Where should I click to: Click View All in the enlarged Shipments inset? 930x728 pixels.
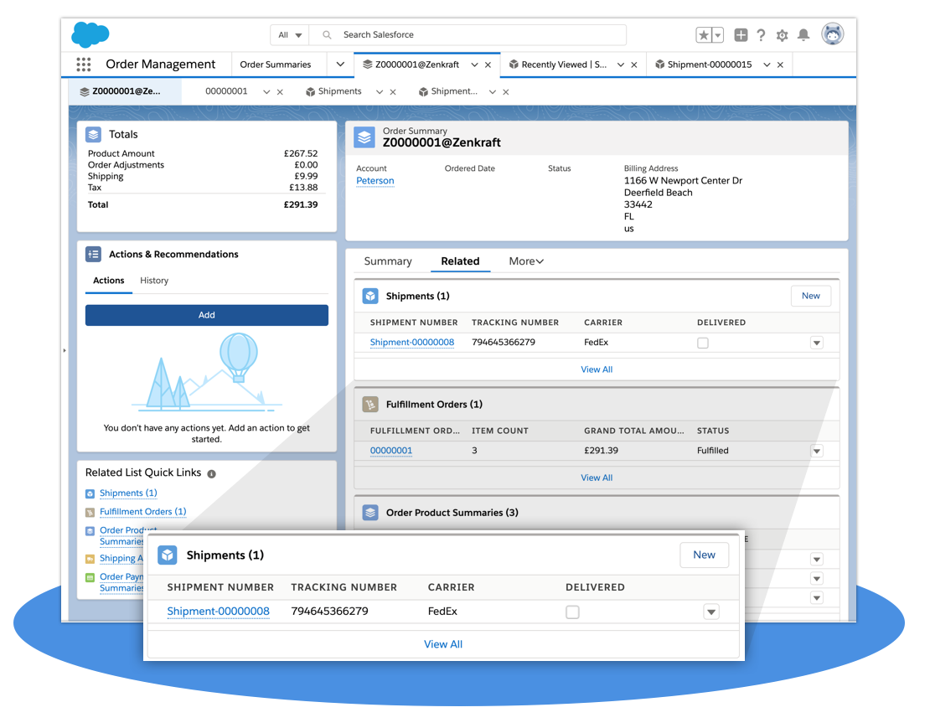tap(443, 644)
